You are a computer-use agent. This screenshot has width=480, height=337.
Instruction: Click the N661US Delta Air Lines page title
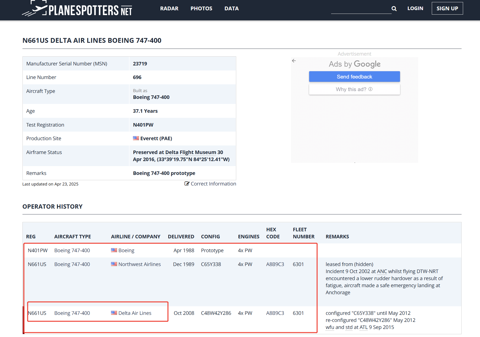(92, 41)
